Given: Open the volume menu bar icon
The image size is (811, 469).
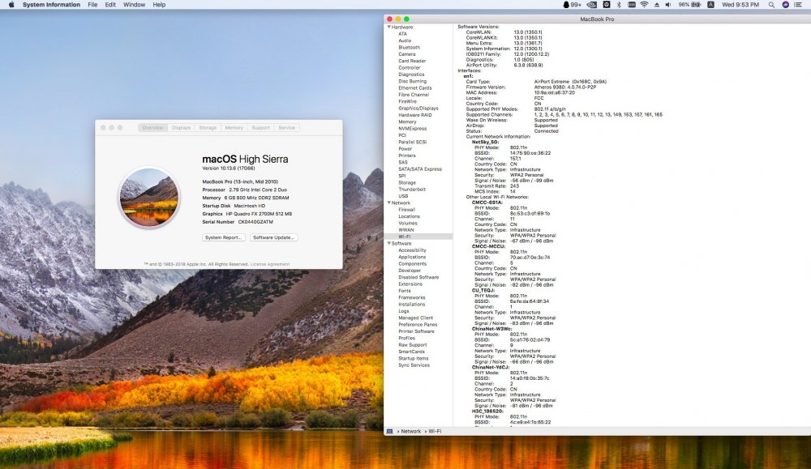Looking at the screenshot, I should 667,5.
